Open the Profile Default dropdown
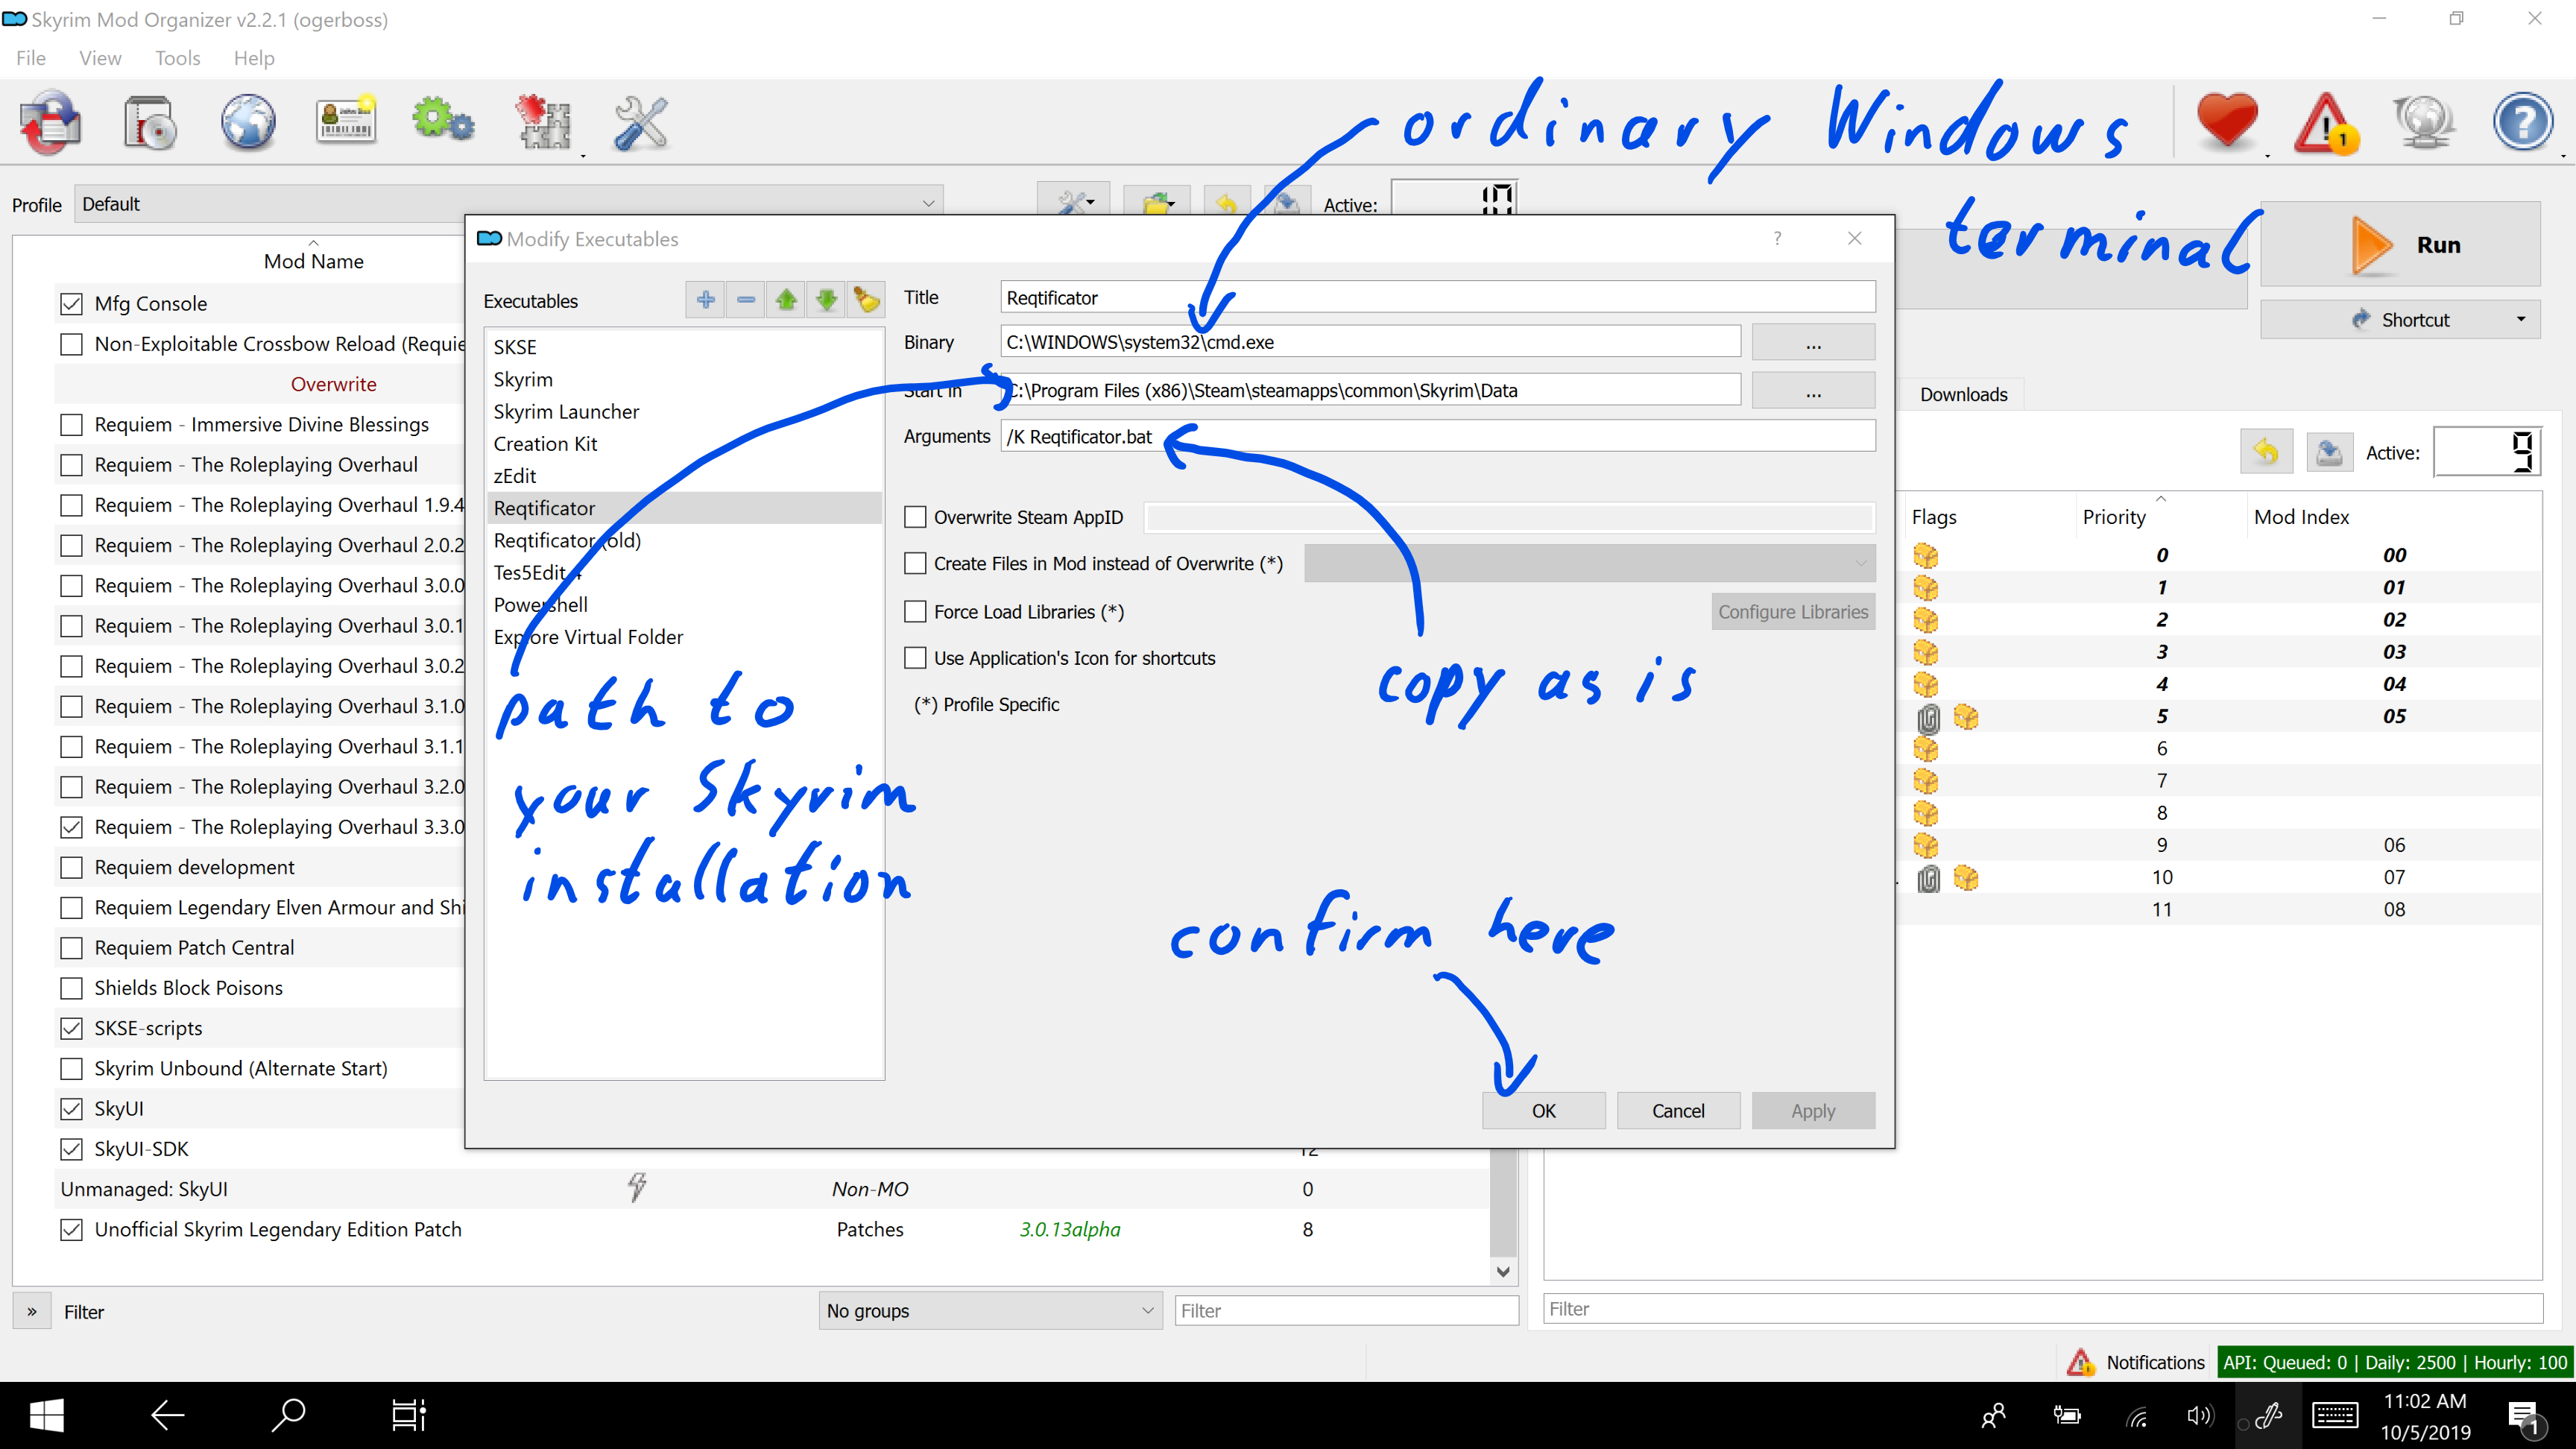Viewport: 2576px width, 1449px height. click(508, 204)
